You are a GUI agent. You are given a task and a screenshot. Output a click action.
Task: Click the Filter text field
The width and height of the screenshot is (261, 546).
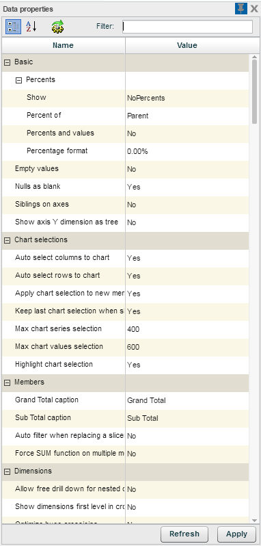pyautogui.click(x=187, y=27)
